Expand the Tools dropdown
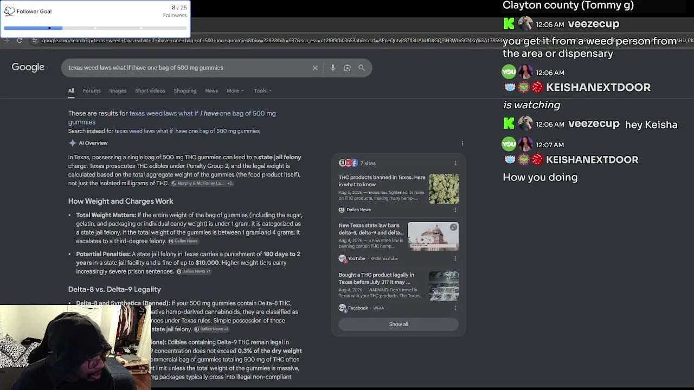Image resolution: width=694 pixels, height=390 pixels. click(263, 90)
